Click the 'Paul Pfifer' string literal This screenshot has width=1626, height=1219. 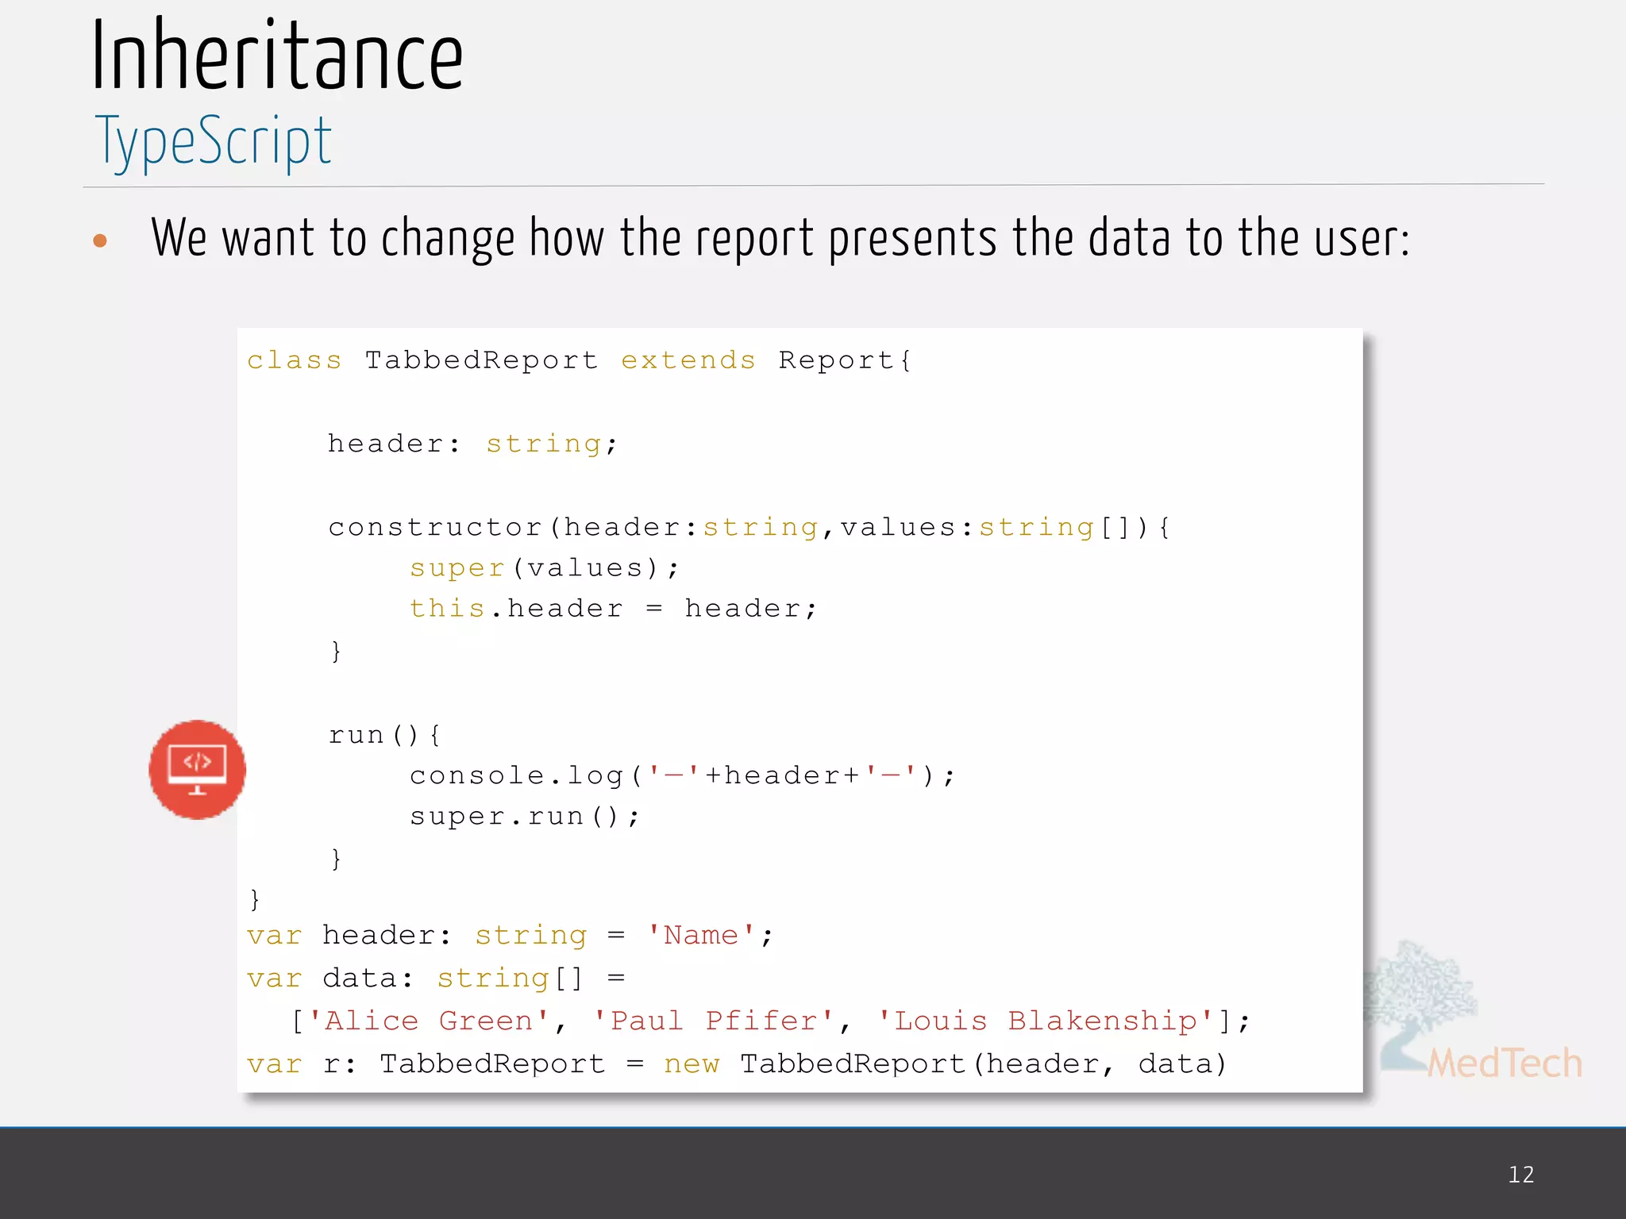tap(714, 1021)
